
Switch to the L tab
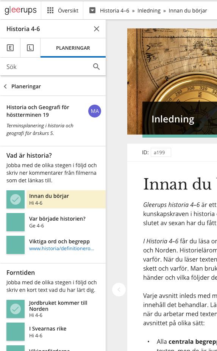click(30, 48)
